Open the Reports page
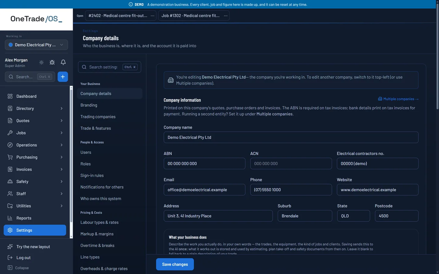The image size is (439, 274). [x=35, y=218]
